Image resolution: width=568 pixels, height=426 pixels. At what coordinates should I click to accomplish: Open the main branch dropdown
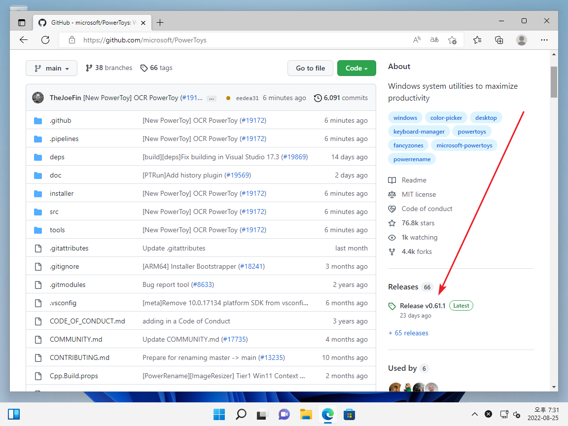click(x=51, y=68)
